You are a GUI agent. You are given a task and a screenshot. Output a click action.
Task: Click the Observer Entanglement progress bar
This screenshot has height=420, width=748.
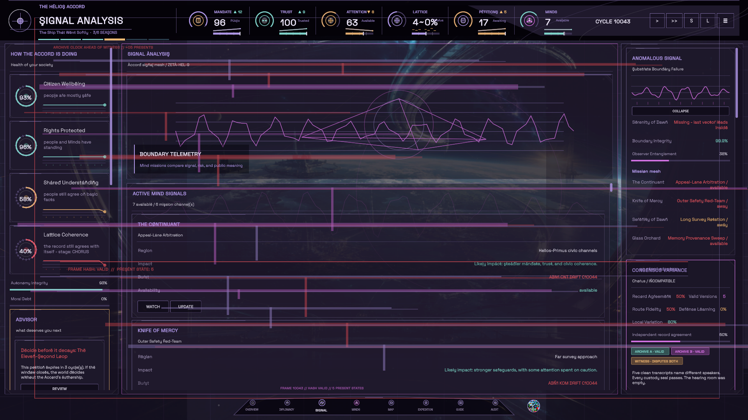tap(680, 160)
